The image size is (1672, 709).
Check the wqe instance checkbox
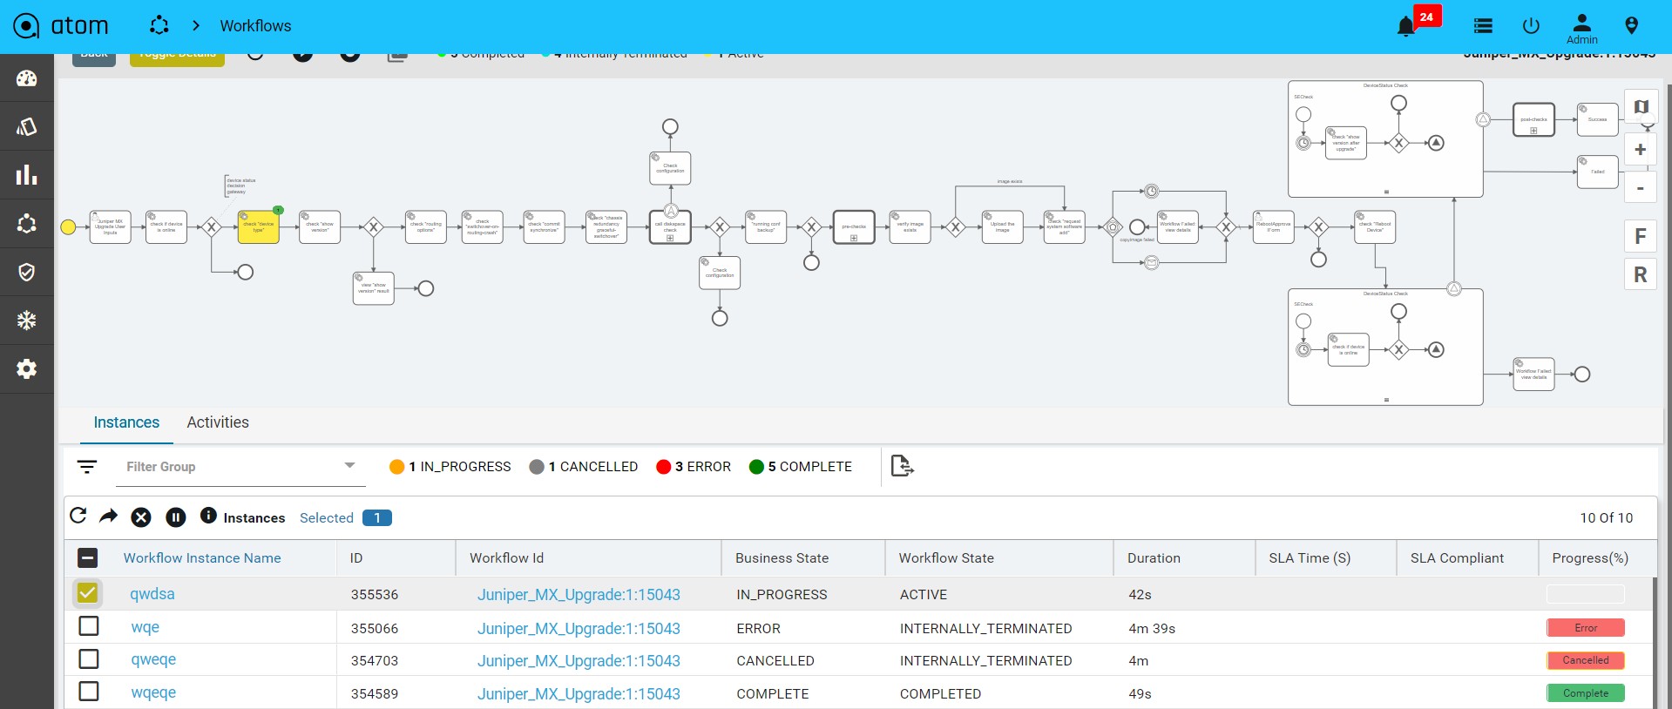click(x=89, y=626)
